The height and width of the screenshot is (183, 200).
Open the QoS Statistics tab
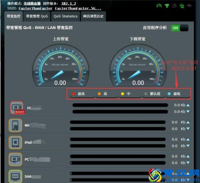65,16
